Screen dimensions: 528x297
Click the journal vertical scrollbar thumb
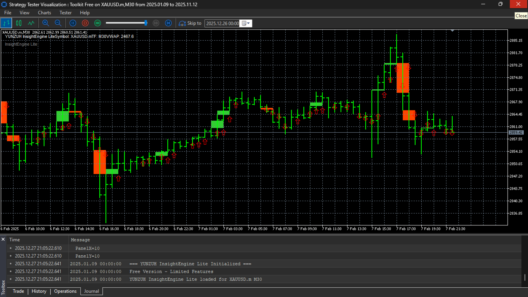coord(525,277)
